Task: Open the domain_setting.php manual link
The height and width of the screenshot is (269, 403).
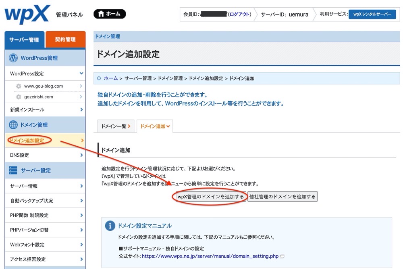Action: 210,256
